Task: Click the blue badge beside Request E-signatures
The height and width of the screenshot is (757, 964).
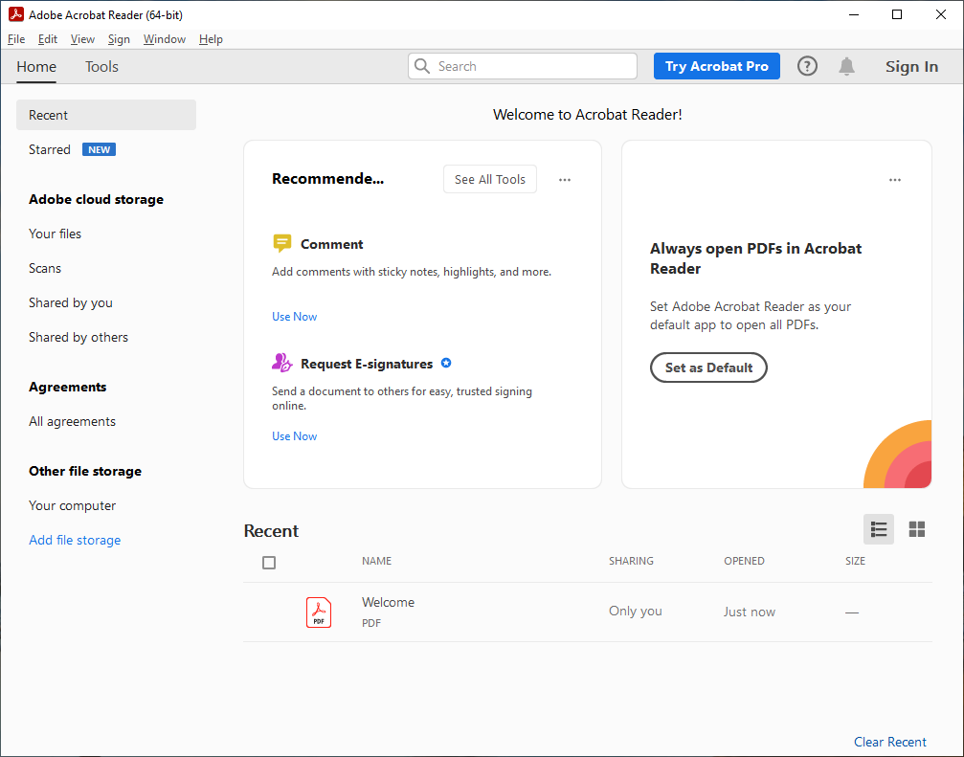Action: [x=446, y=364]
